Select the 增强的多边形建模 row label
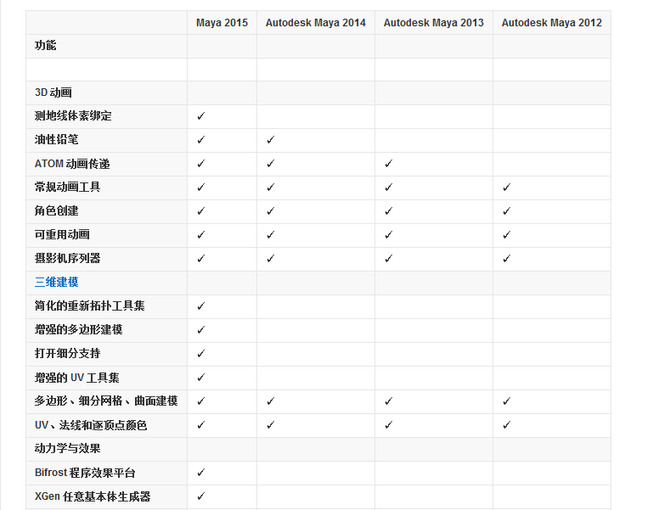647x510 pixels. click(78, 330)
